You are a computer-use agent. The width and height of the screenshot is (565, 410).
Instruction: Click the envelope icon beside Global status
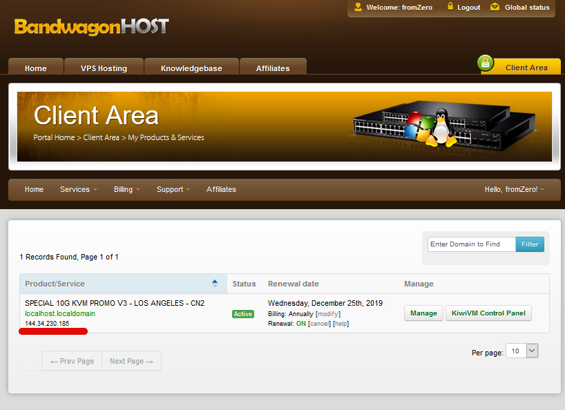point(495,8)
